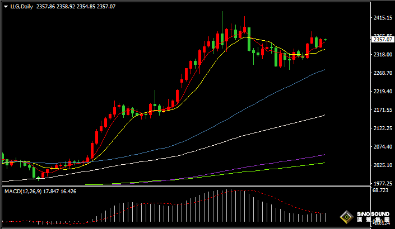The height and width of the screenshot is (229, 395).
Task: Click the 2318.00 price axis label
Action: (382, 55)
